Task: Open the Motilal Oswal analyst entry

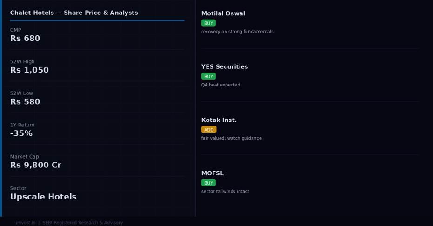Action: [223, 13]
